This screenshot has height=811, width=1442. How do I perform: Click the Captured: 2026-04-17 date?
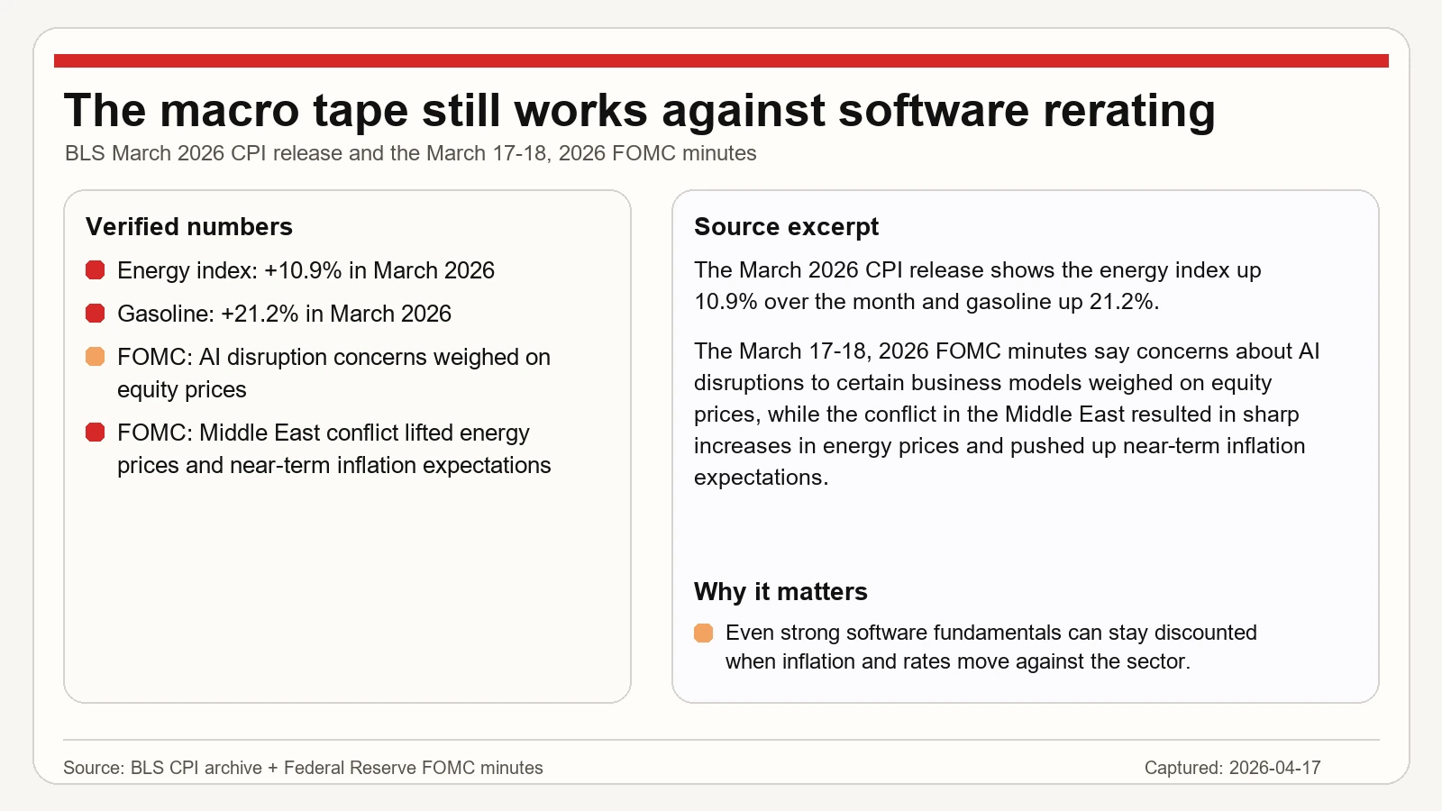click(1232, 768)
